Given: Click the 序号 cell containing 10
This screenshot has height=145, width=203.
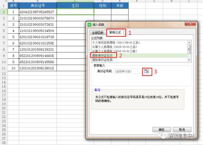Looking at the screenshot, I should pyautogui.click(x=13, y=68).
